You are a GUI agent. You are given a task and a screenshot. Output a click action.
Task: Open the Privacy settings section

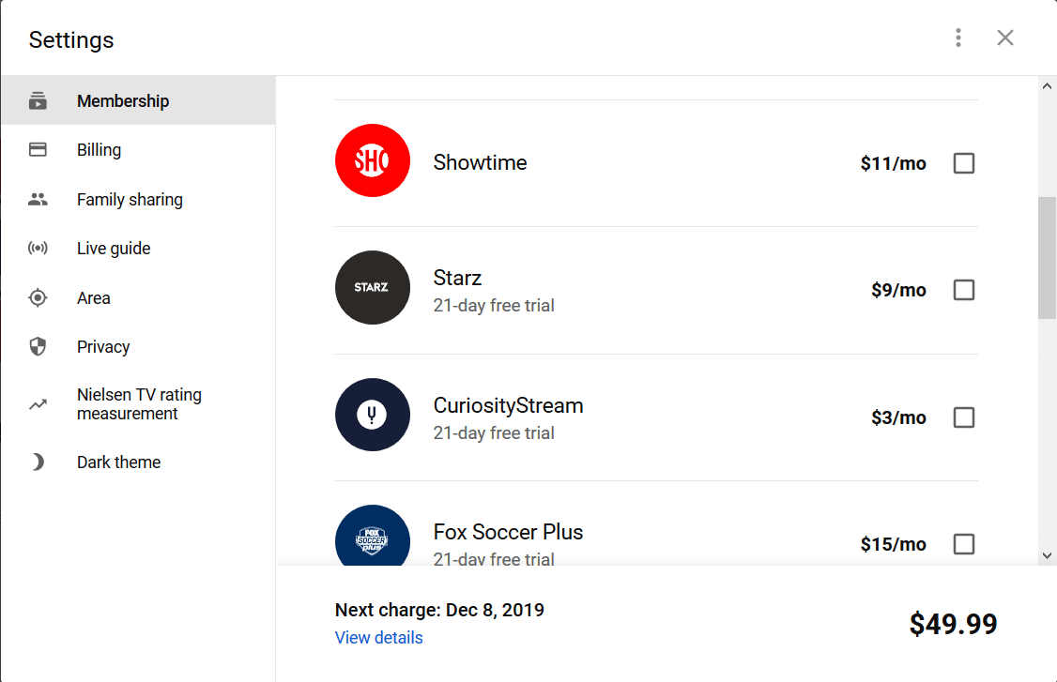point(138,346)
